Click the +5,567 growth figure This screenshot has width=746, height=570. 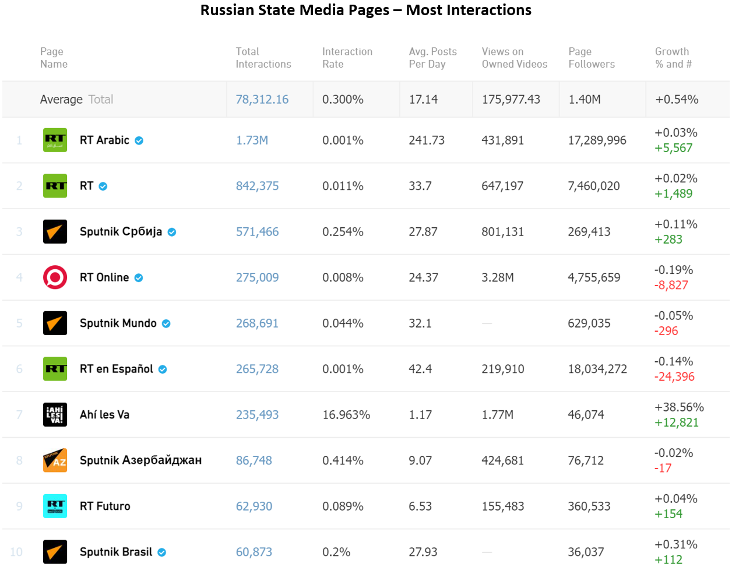pos(673,148)
